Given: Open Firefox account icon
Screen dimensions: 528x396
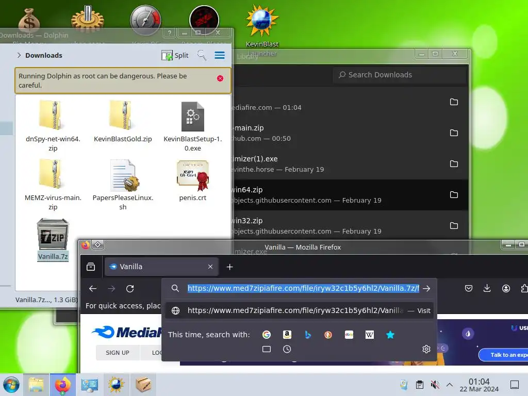Looking at the screenshot, I should coord(506,288).
